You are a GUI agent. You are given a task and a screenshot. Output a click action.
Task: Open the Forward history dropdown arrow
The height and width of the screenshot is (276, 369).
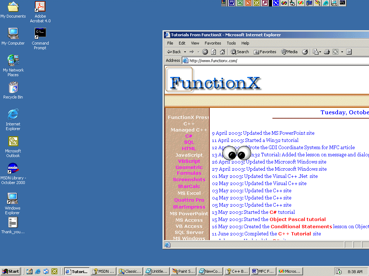[198, 52]
